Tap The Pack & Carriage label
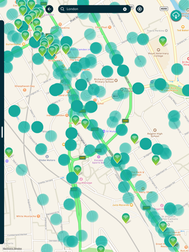 point(138,173)
